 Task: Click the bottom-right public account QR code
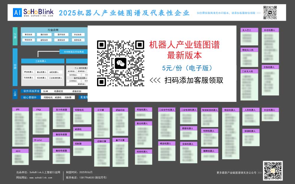[x=273, y=170]
